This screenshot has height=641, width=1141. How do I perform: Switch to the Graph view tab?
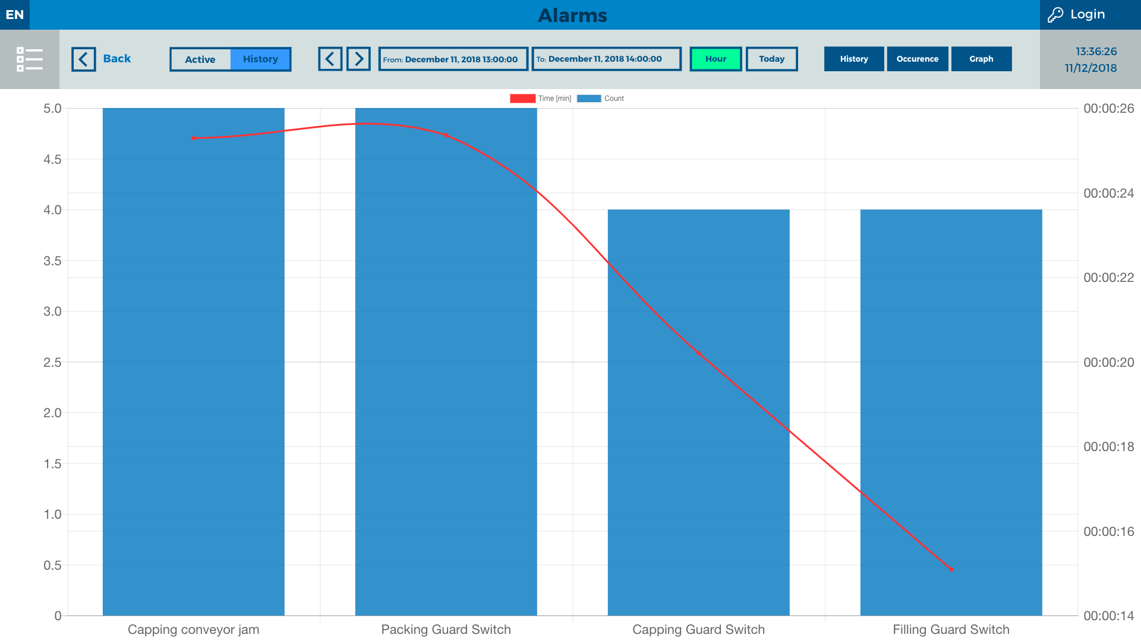point(982,59)
